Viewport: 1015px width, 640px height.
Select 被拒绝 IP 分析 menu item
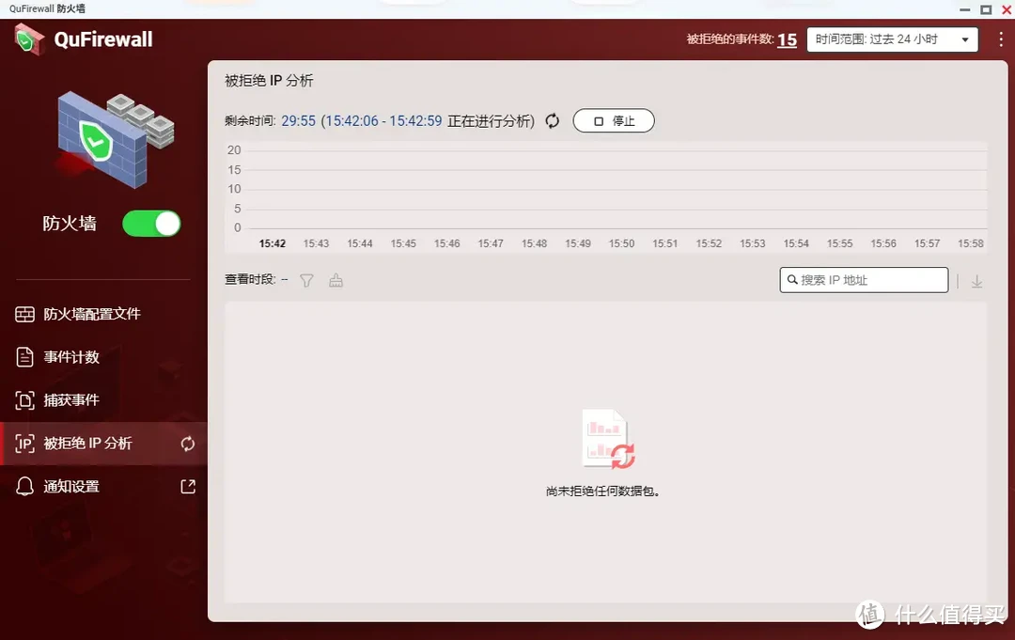click(x=103, y=444)
